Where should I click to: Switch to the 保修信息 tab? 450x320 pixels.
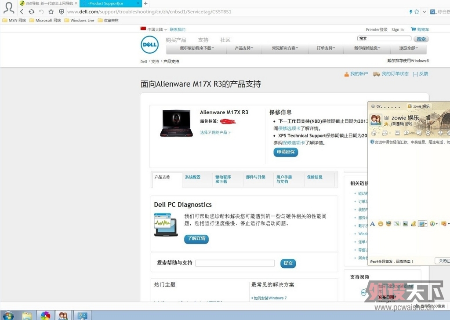coord(315,177)
